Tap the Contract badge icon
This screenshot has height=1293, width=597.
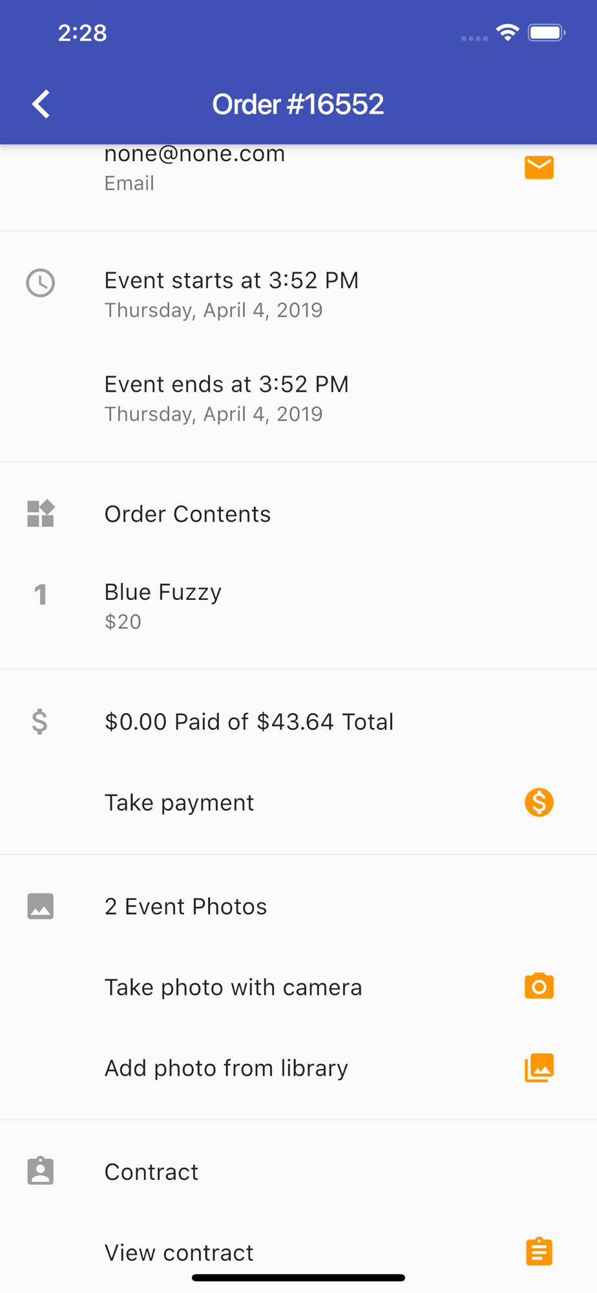pos(40,1171)
